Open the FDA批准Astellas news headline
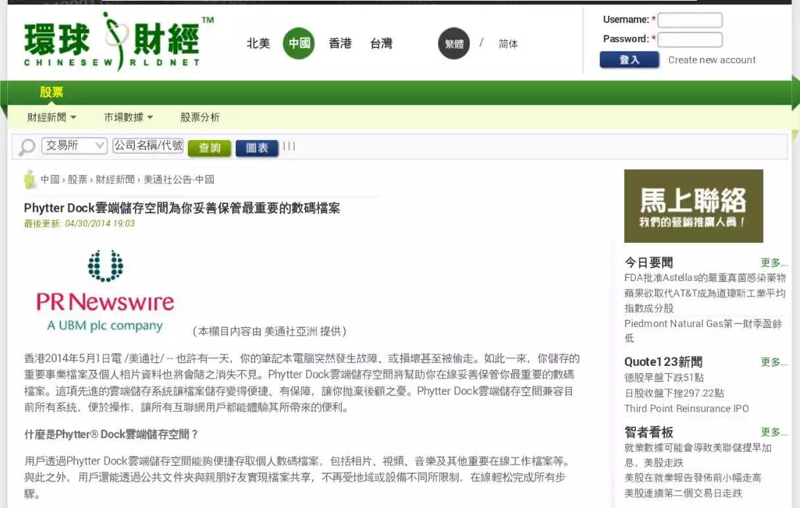Viewport: 800px width, 508px height. (x=705, y=278)
